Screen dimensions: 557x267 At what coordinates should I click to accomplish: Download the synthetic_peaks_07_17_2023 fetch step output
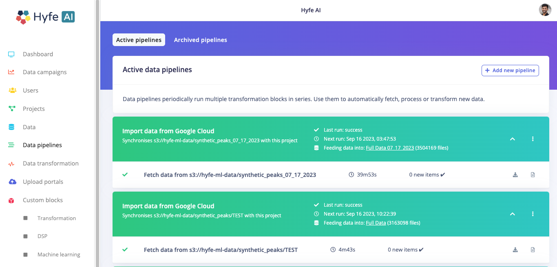coord(515,175)
